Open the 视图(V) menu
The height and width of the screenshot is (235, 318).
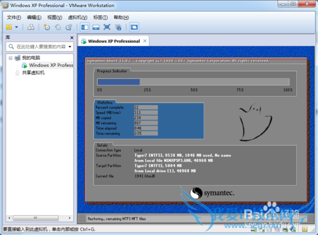point(55,17)
